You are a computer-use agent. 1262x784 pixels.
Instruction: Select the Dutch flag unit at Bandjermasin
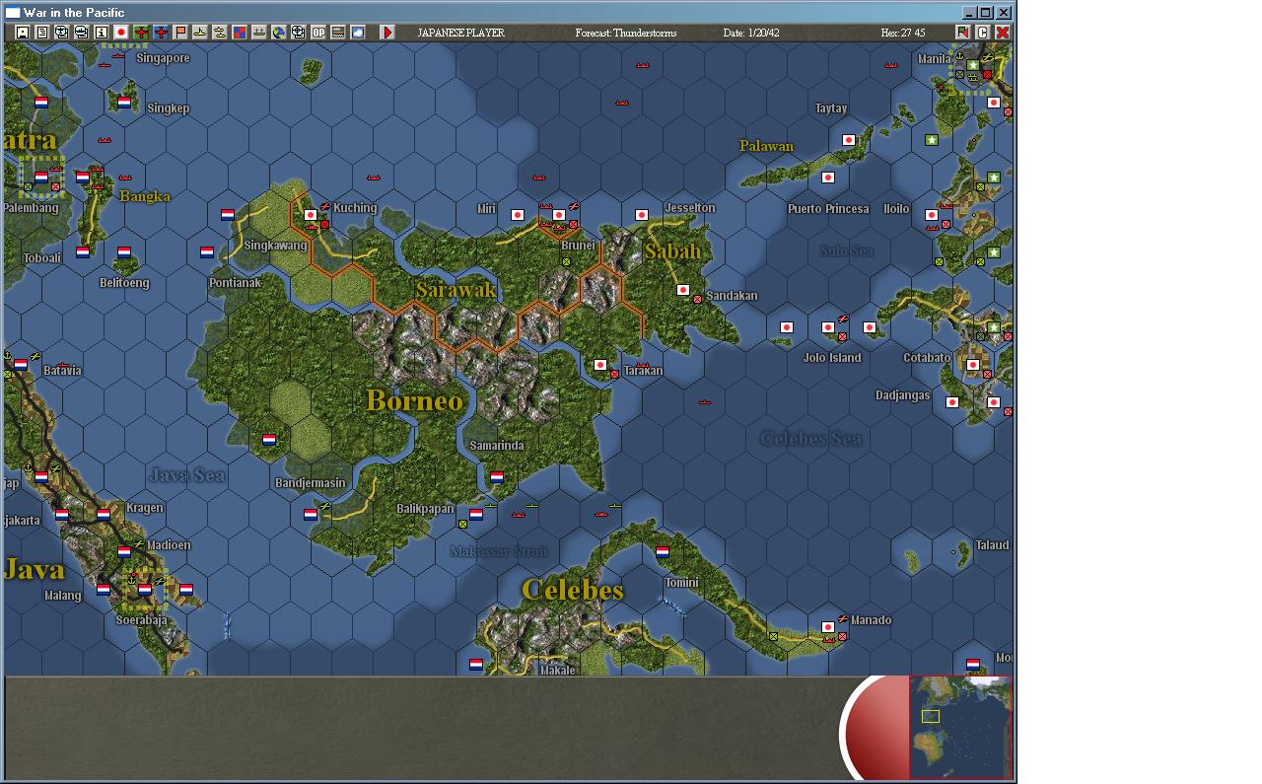pos(311,515)
